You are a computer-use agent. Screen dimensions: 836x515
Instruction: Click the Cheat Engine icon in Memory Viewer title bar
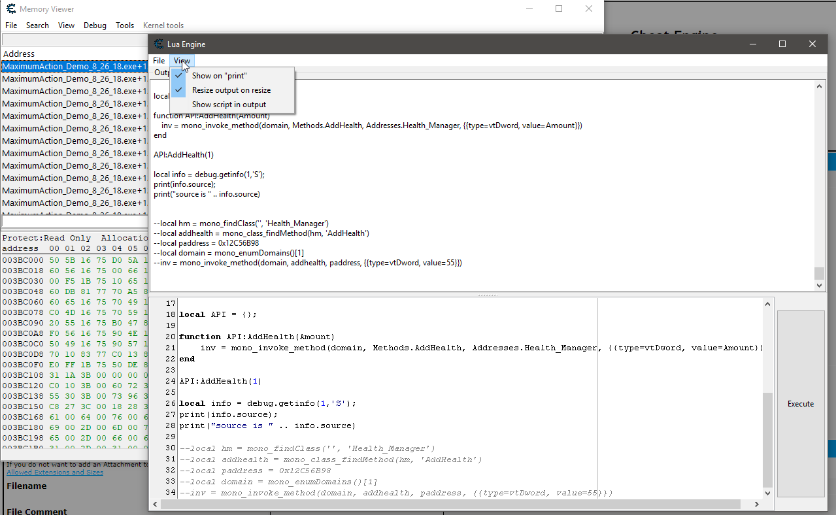(10, 9)
